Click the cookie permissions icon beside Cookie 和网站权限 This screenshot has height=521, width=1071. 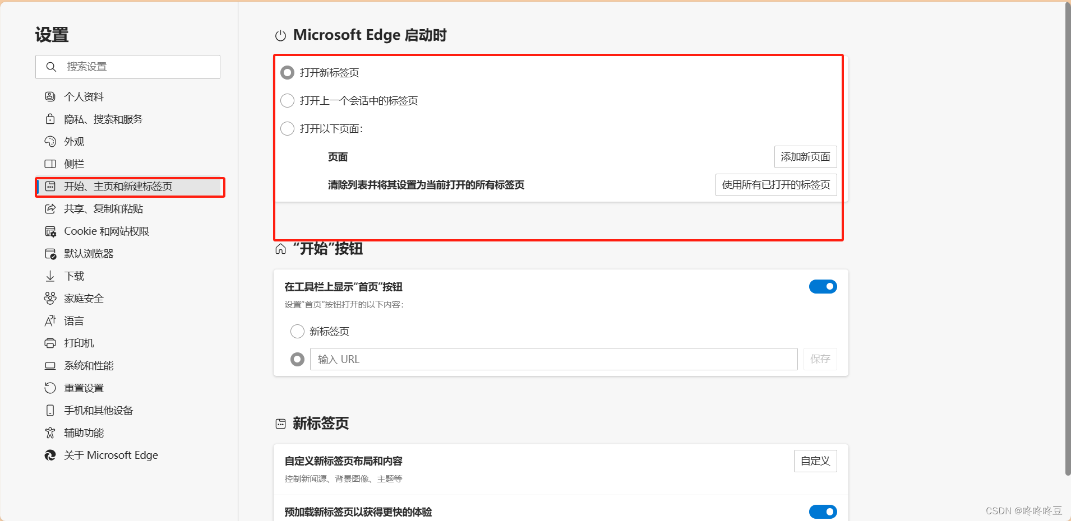(50, 231)
